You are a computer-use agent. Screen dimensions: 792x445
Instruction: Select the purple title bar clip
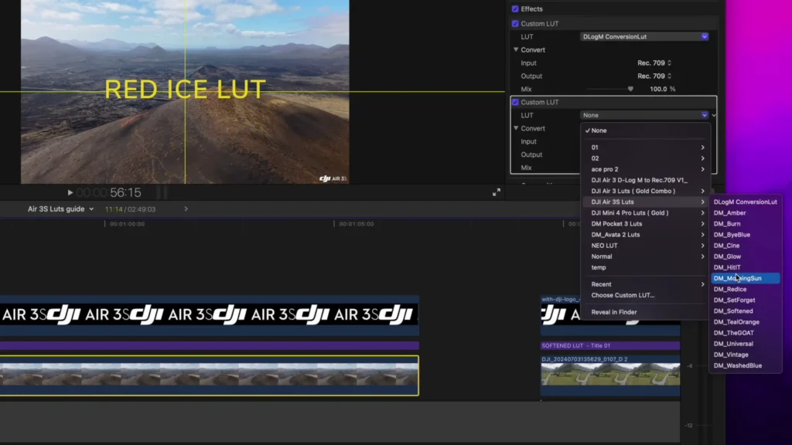(209, 345)
